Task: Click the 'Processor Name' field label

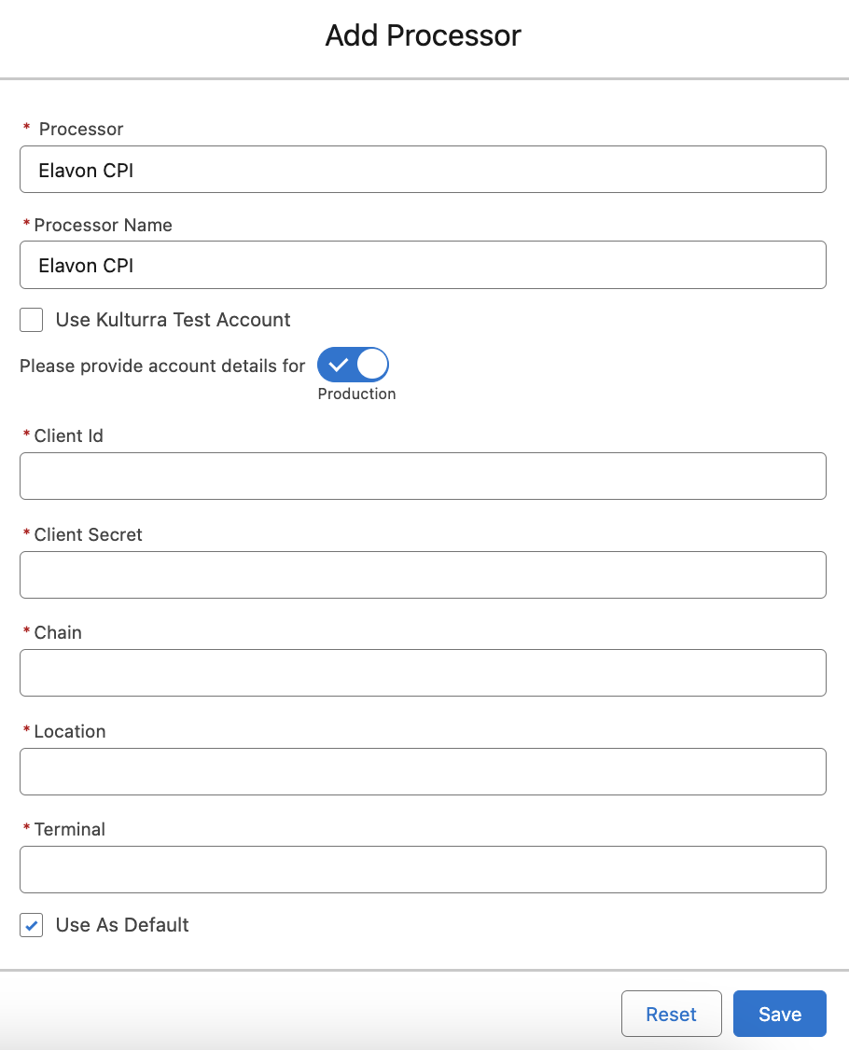Action: 104,225
